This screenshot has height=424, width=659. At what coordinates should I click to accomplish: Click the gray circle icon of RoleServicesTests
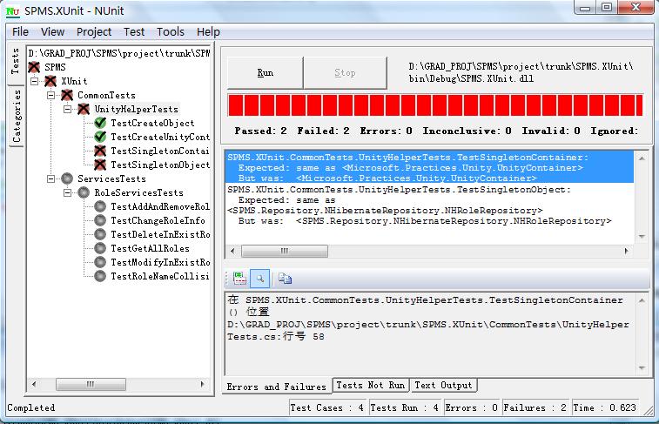pos(84,192)
